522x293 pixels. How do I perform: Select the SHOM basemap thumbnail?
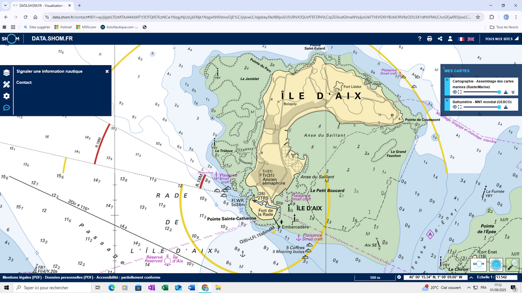(x=478, y=265)
